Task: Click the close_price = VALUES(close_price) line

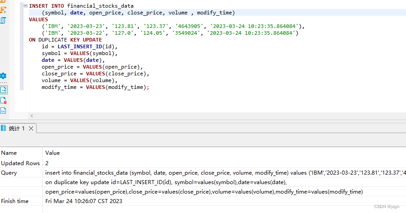Action: tap(96, 74)
